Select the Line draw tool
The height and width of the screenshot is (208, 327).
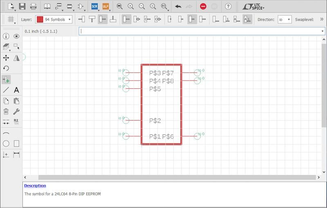pyautogui.click(x=6, y=90)
